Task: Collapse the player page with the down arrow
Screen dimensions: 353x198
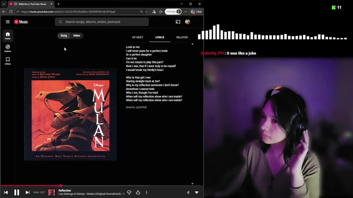Action: click(197, 193)
